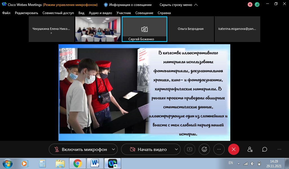Open the participants panel icon
The image size is (289, 169).
[250, 149]
